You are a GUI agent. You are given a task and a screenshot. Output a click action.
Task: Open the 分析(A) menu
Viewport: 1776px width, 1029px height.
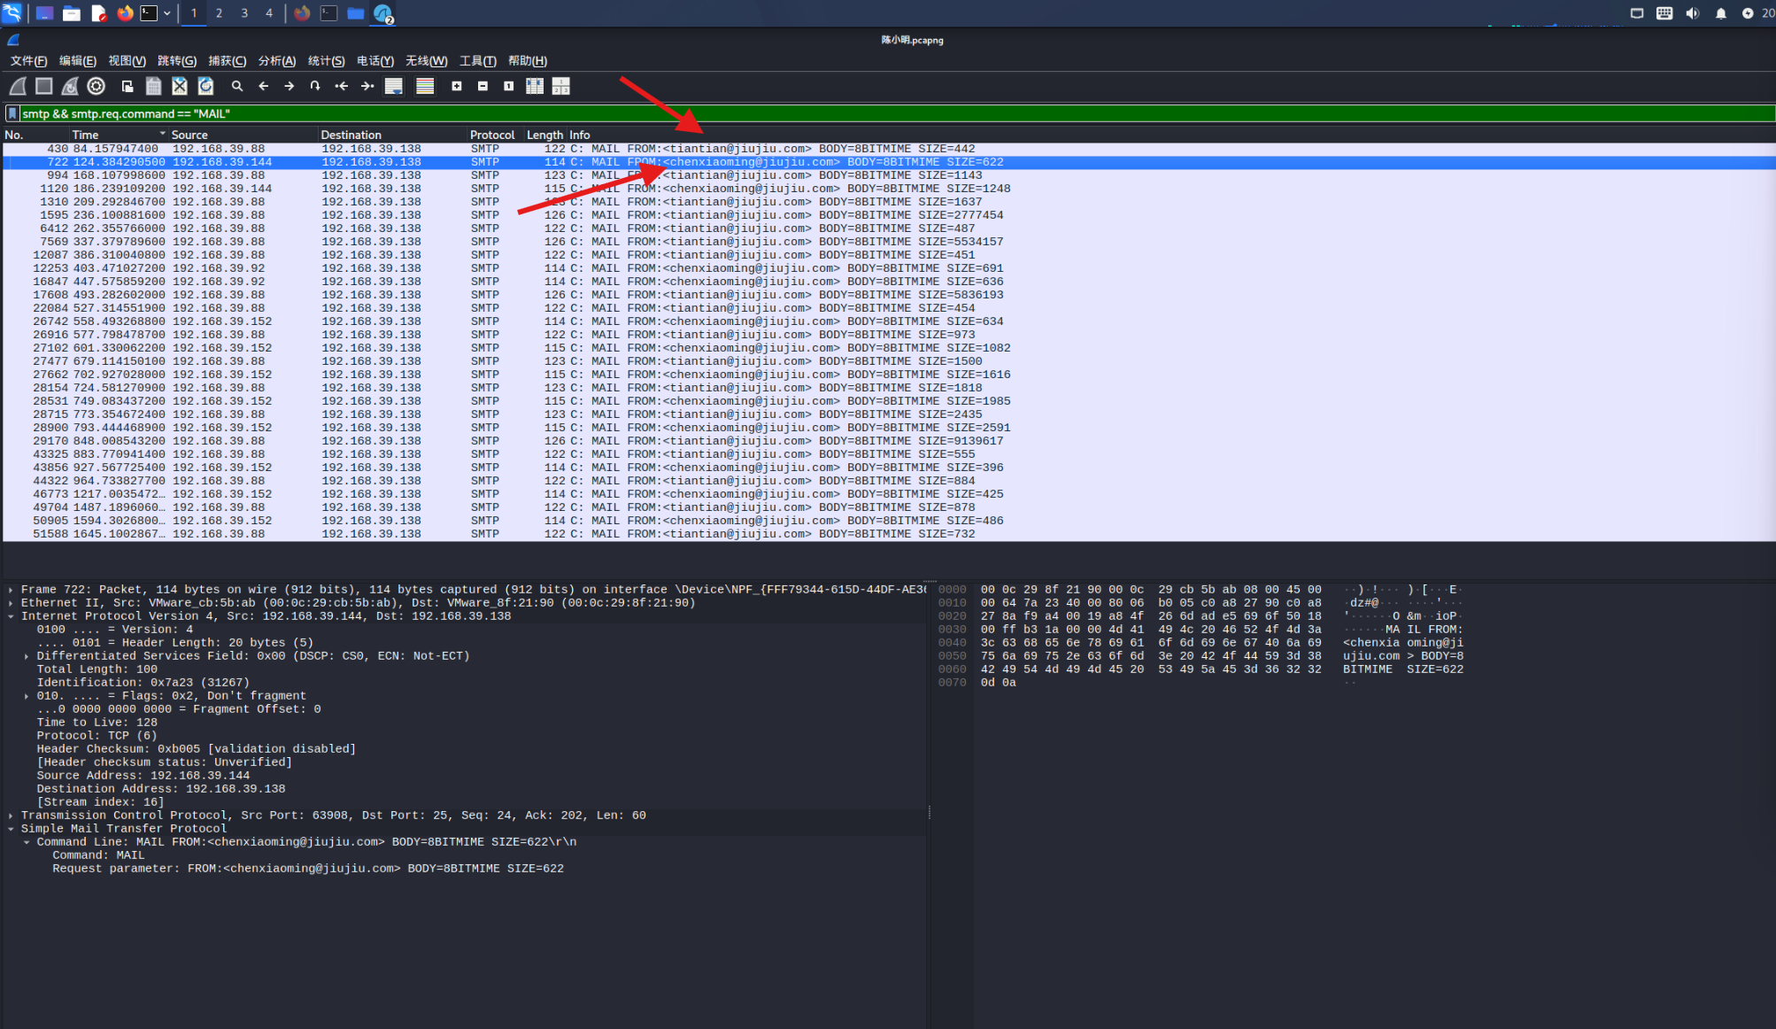coord(277,61)
